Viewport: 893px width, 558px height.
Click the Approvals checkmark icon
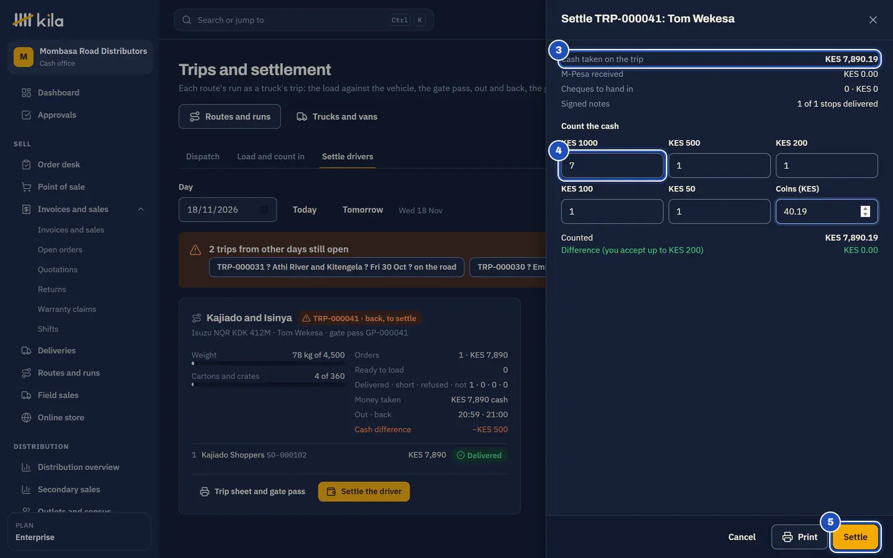[x=26, y=115]
